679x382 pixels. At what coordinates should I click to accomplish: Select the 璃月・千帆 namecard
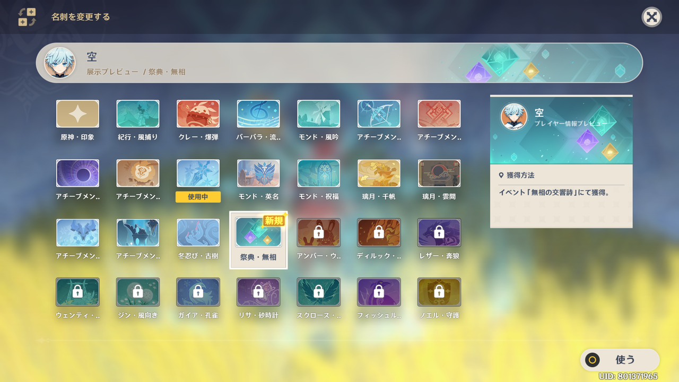pos(379,173)
